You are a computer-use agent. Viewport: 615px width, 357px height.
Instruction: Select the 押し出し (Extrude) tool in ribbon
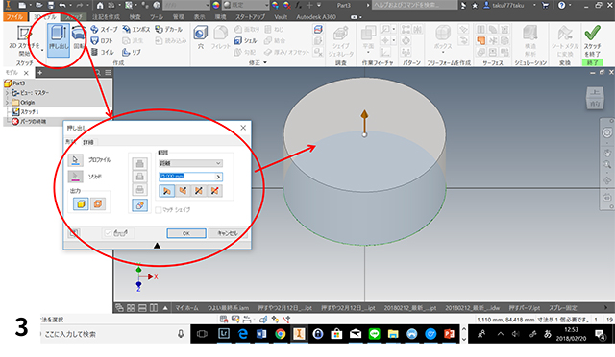click(59, 39)
